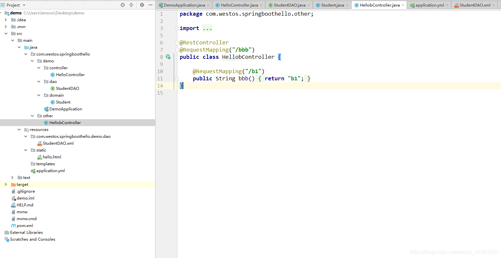The width and height of the screenshot is (501, 258).
Task: Collapse the dao package
Action: (39, 81)
